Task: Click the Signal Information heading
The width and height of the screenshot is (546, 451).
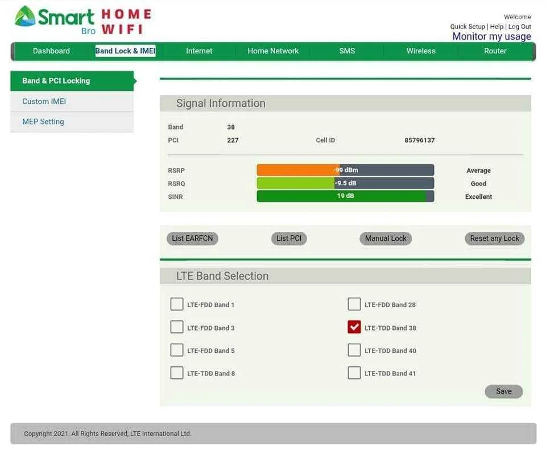Action: tap(221, 103)
